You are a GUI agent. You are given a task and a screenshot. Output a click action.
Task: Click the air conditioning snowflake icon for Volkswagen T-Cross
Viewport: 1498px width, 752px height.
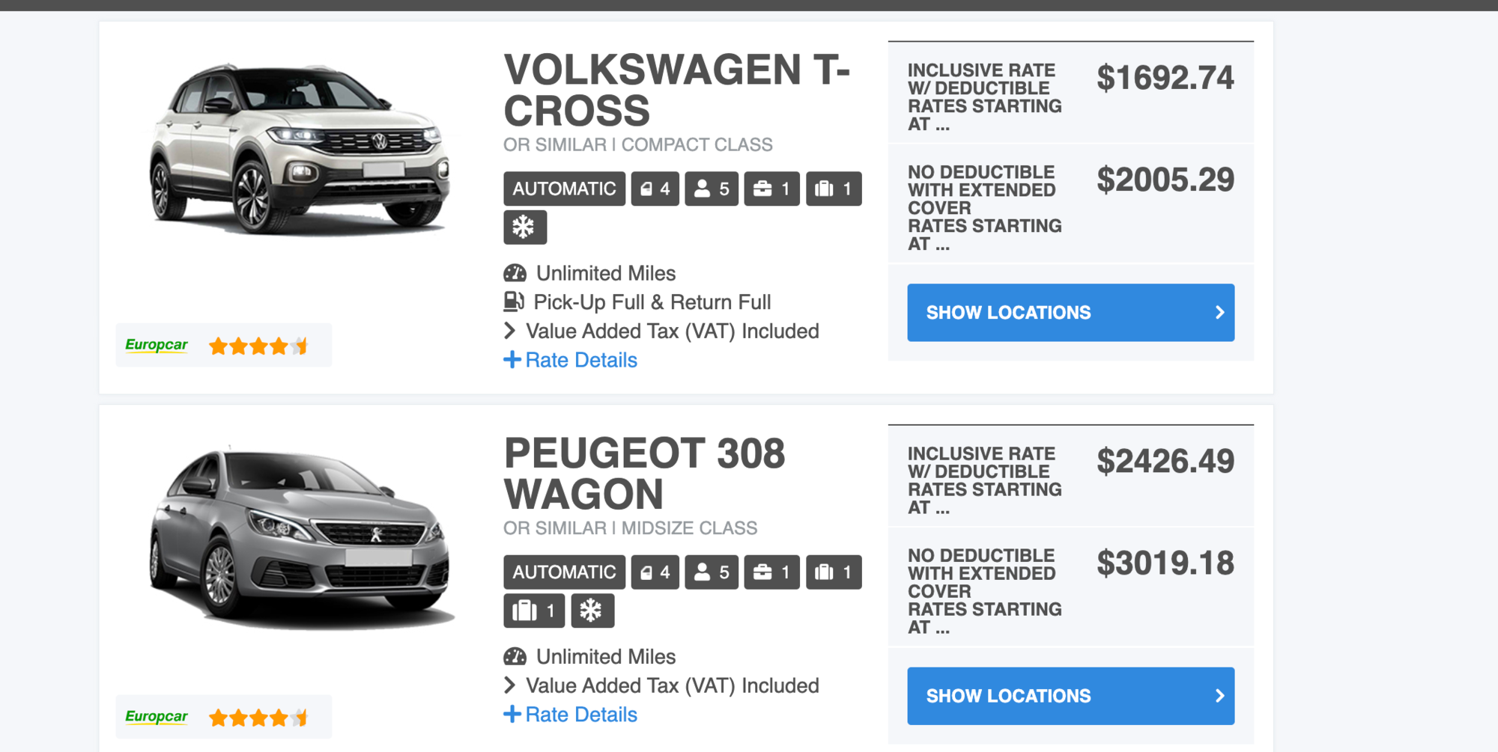[524, 227]
